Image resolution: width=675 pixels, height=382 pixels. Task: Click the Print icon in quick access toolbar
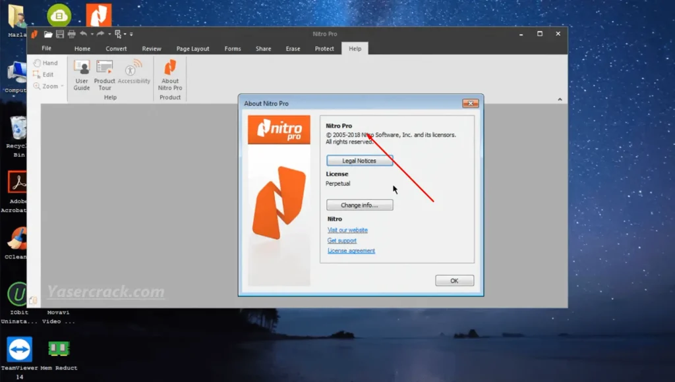coord(71,34)
